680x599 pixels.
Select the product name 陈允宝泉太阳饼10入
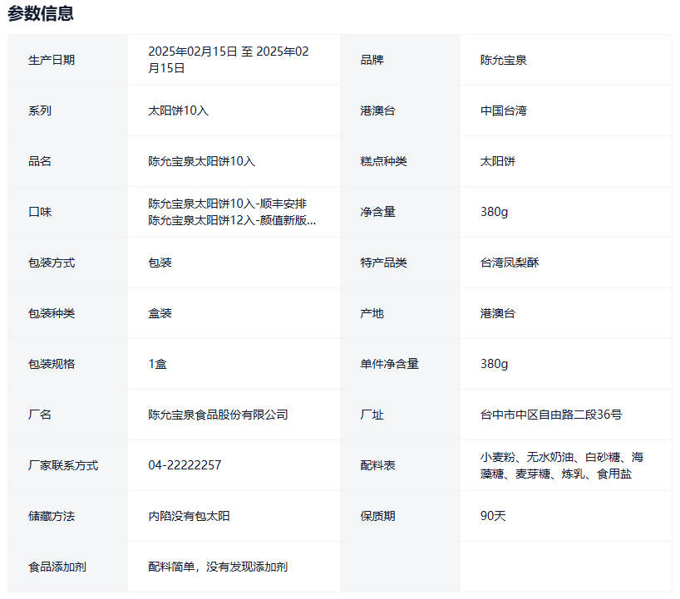(201, 161)
